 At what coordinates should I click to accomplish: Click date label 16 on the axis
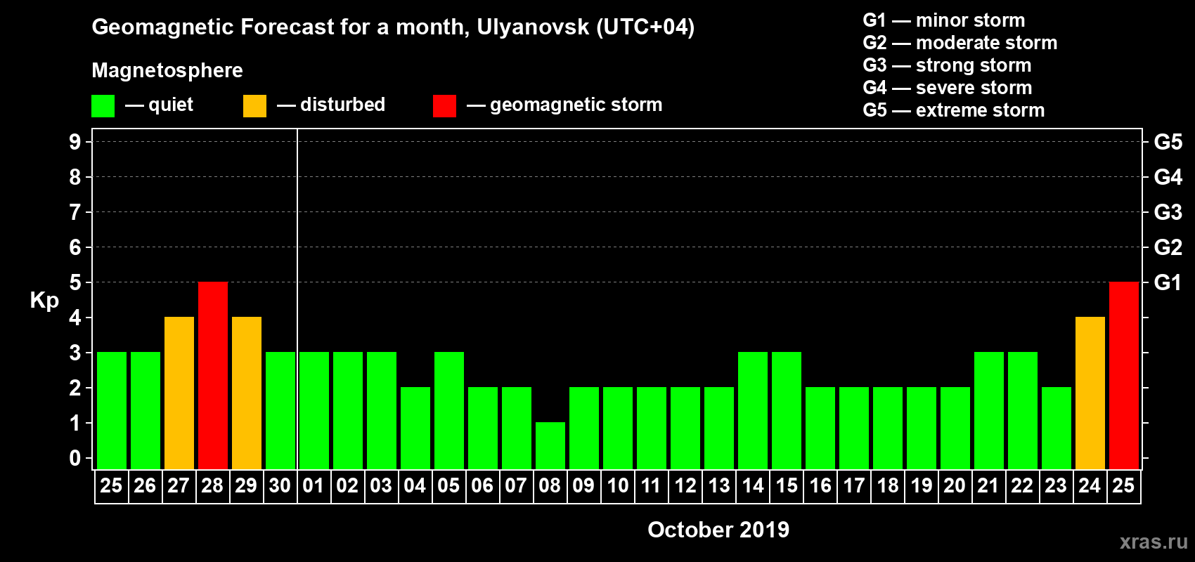[x=820, y=486]
